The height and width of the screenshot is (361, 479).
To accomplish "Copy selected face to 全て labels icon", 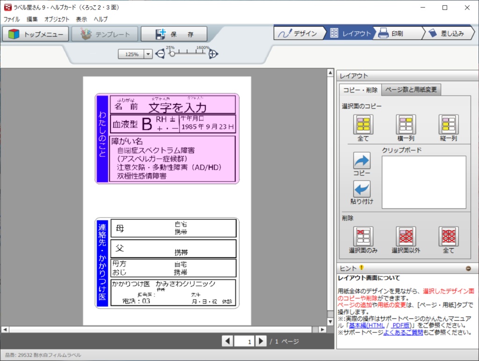I will [x=363, y=124].
